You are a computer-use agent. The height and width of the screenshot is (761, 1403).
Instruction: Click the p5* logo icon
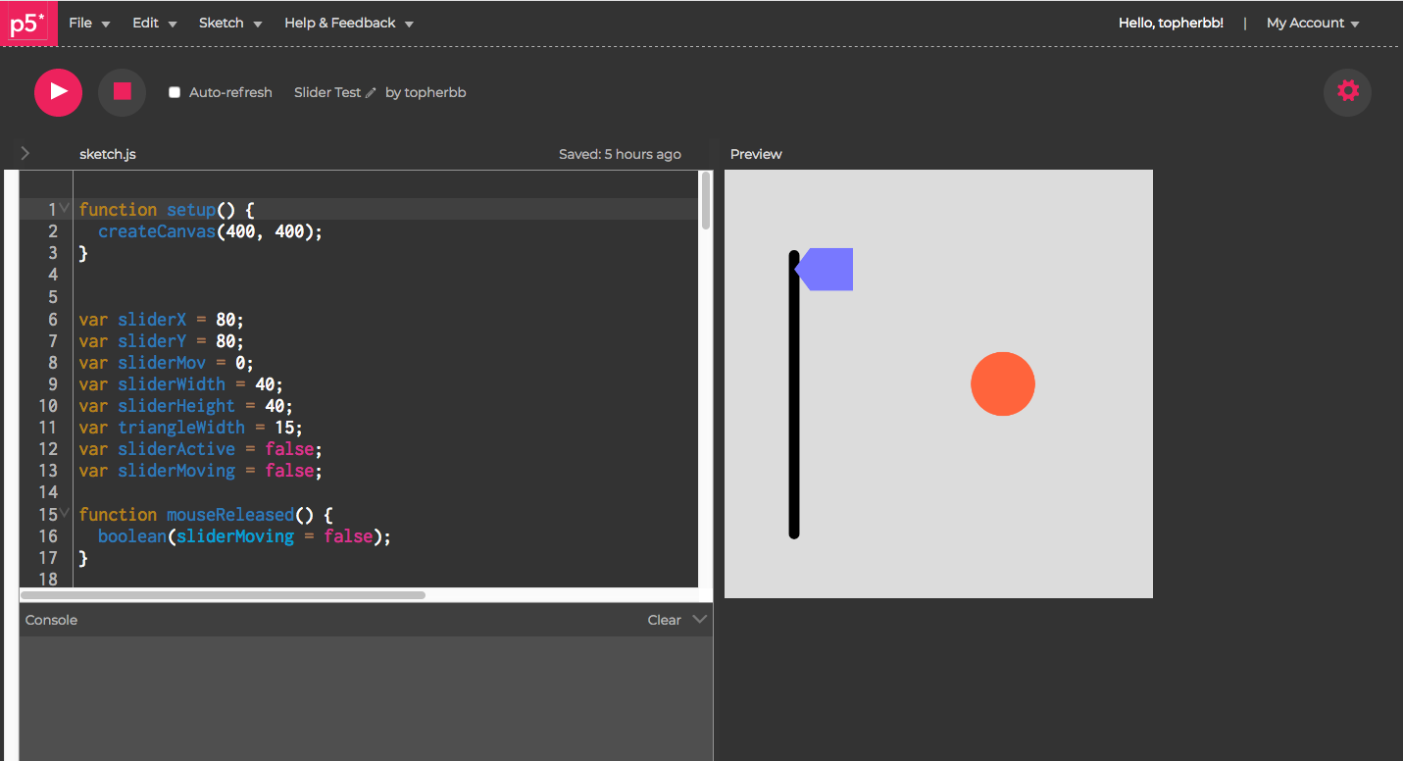(x=28, y=23)
